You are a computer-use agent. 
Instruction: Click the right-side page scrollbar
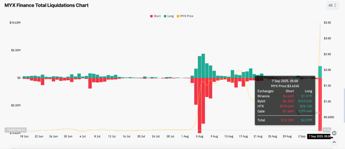(344, 106)
